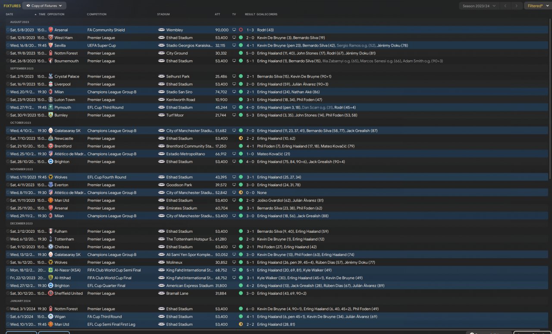
Task: Tick the selection circle for Sat, 9/12/2023
Action: pyautogui.click(x=8, y=247)
